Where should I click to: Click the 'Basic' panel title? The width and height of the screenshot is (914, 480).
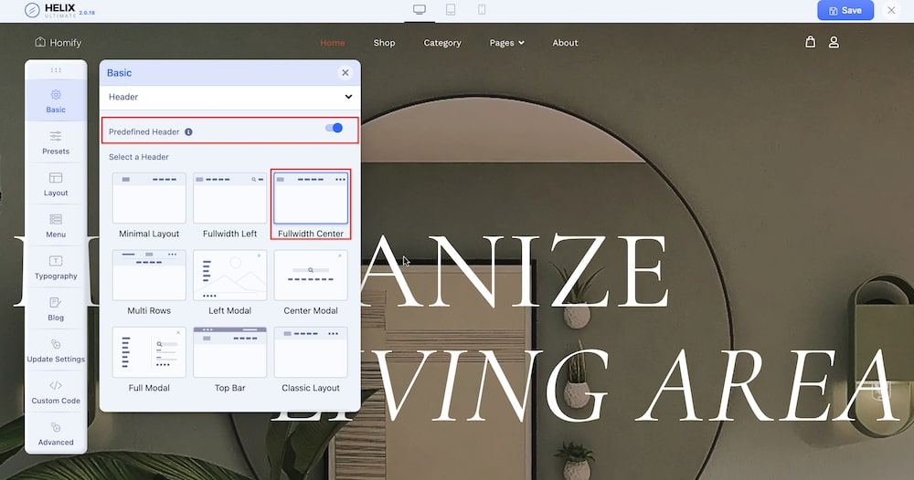(x=119, y=73)
